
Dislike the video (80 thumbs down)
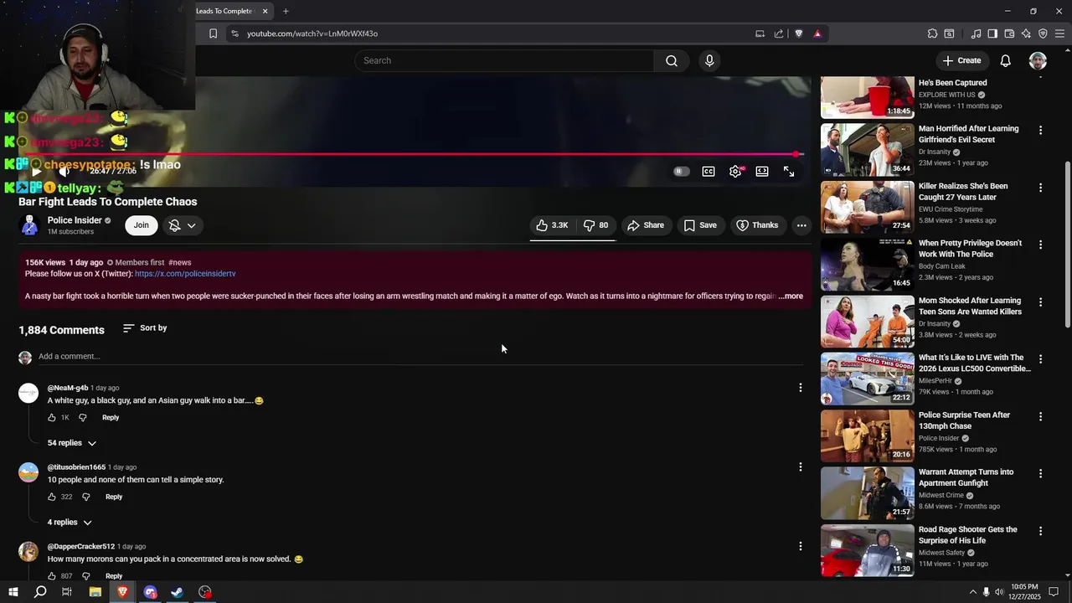click(x=595, y=225)
